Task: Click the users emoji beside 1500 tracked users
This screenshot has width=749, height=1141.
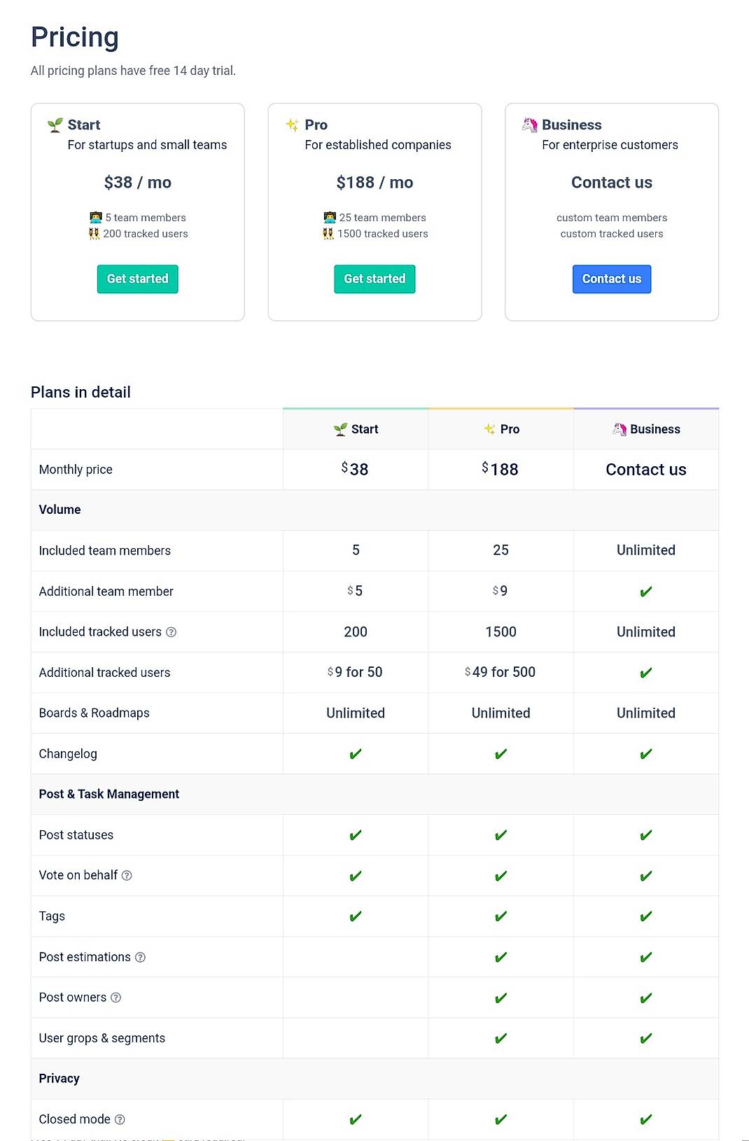Action: (x=328, y=234)
